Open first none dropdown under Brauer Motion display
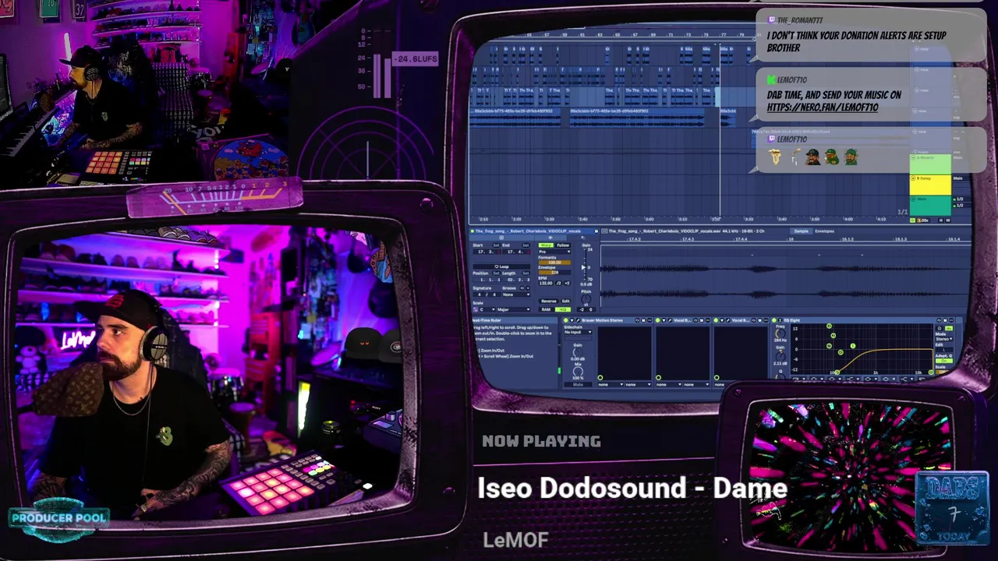Viewport: 998px width, 561px height. [610, 384]
